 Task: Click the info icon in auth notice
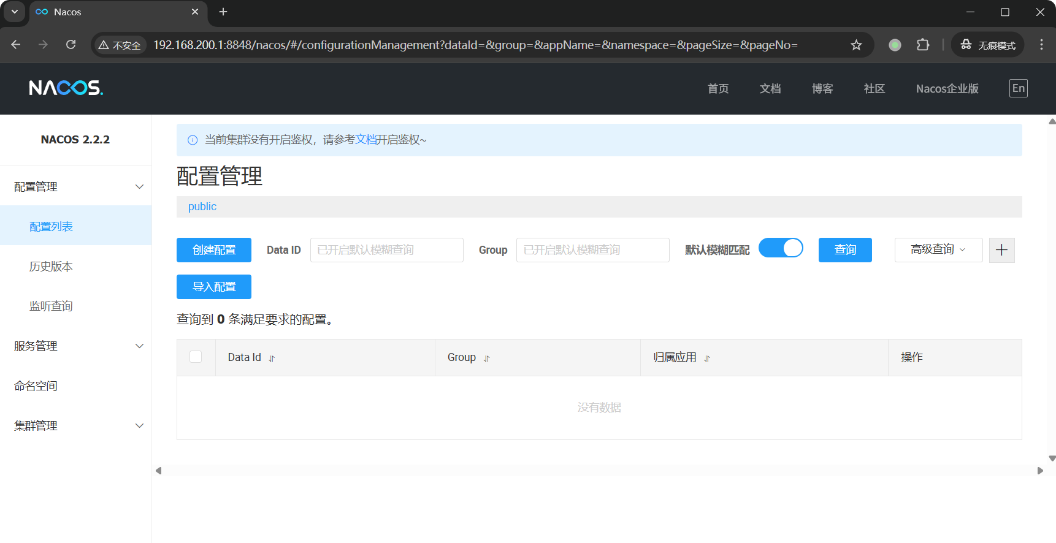193,140
